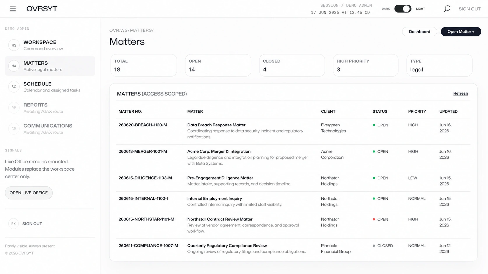
Task: Click matter number 260615-DILIGENCE-1103-M
Action: [x=145, y=178]
